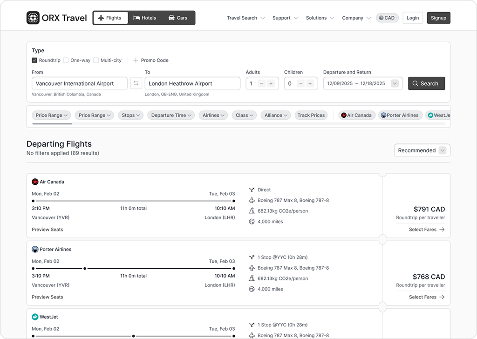Preview Seats for the Air Canada flight
This screenshot has height=339, width=477.
click(x=48, y=230)
